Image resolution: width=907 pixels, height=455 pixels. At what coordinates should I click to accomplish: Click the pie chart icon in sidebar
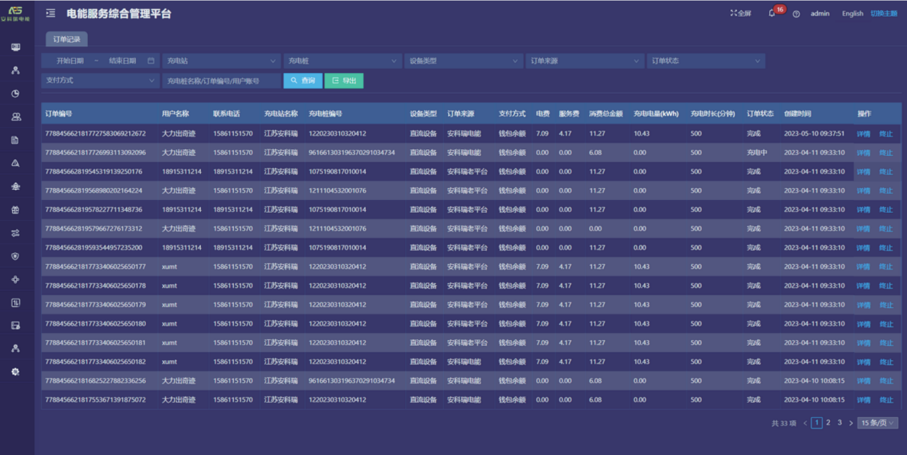point(16,94)
